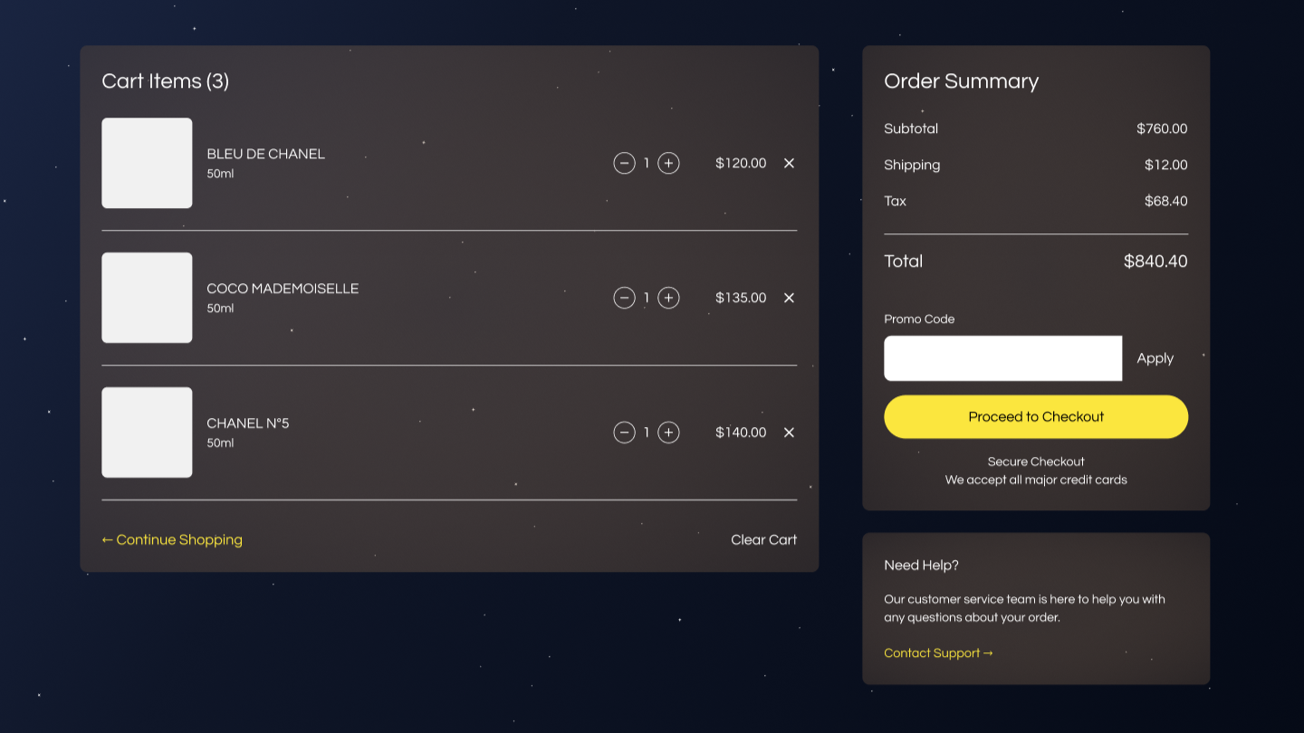The width and height of the screenshot is (1304, 733).
Task: Click the Cart Items heading
Action: [166, 81]
